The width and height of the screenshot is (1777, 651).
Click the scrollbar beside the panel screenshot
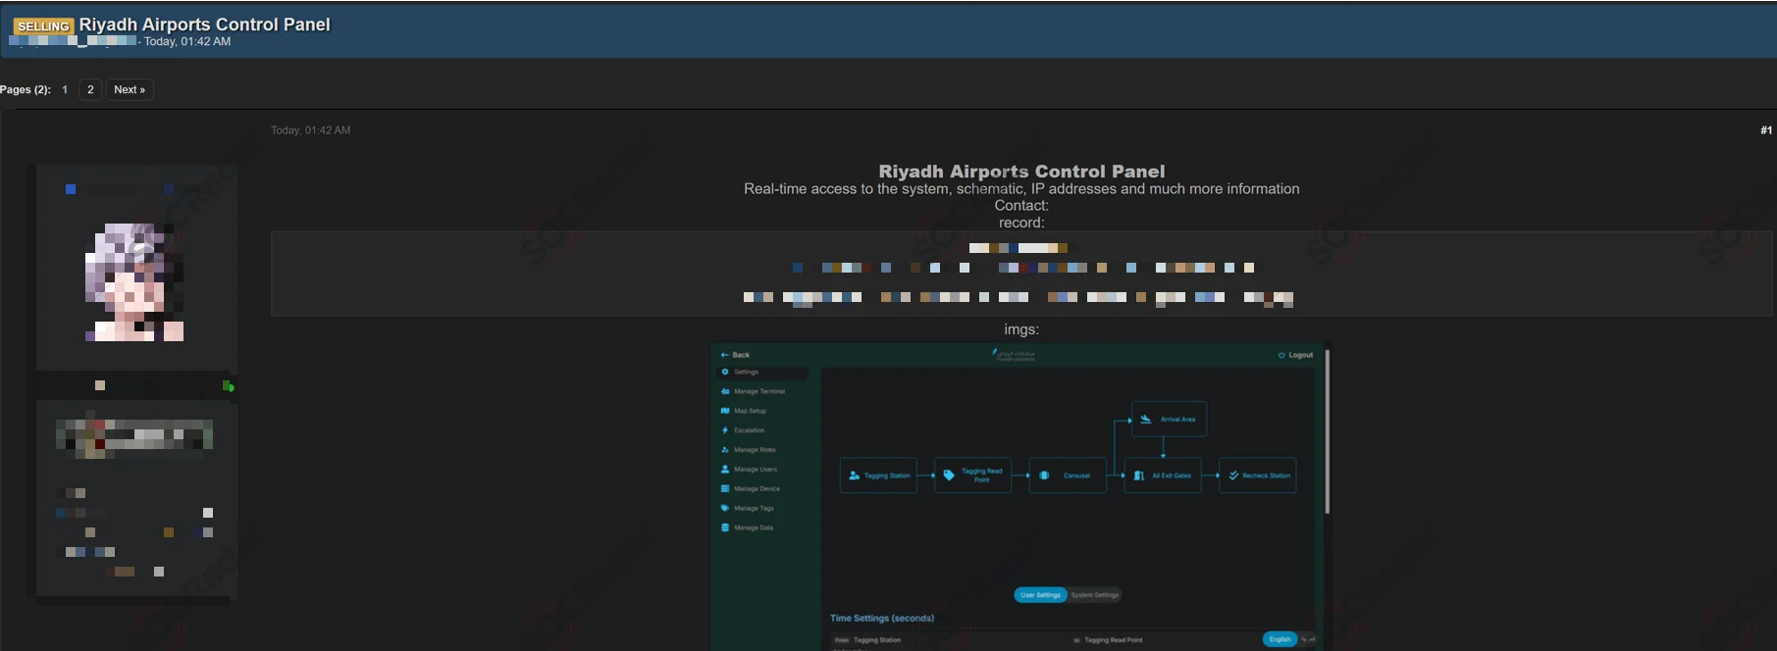coord(1328,431)
